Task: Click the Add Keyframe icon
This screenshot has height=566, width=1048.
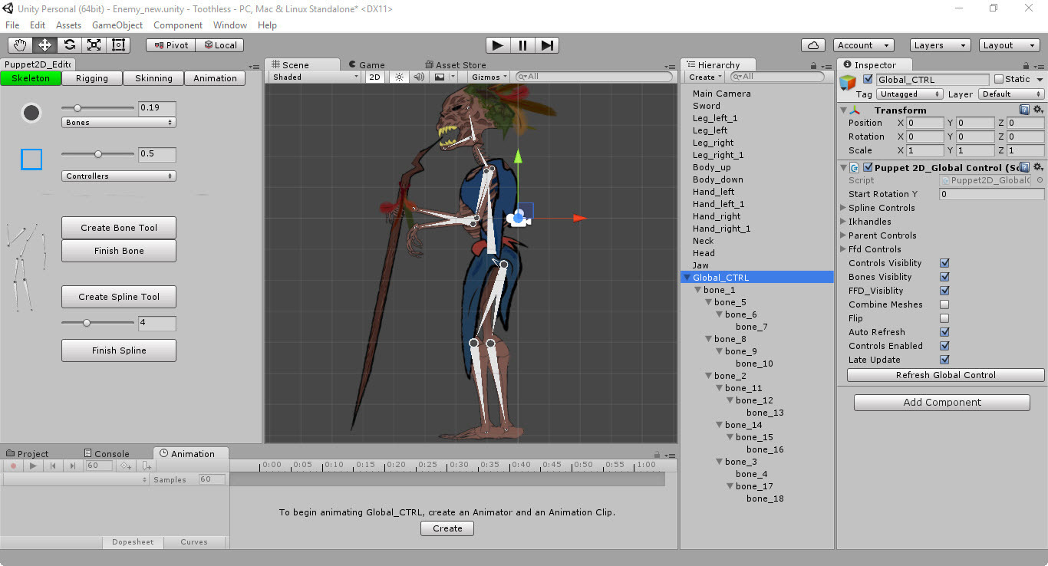Action: click(126, 466)
